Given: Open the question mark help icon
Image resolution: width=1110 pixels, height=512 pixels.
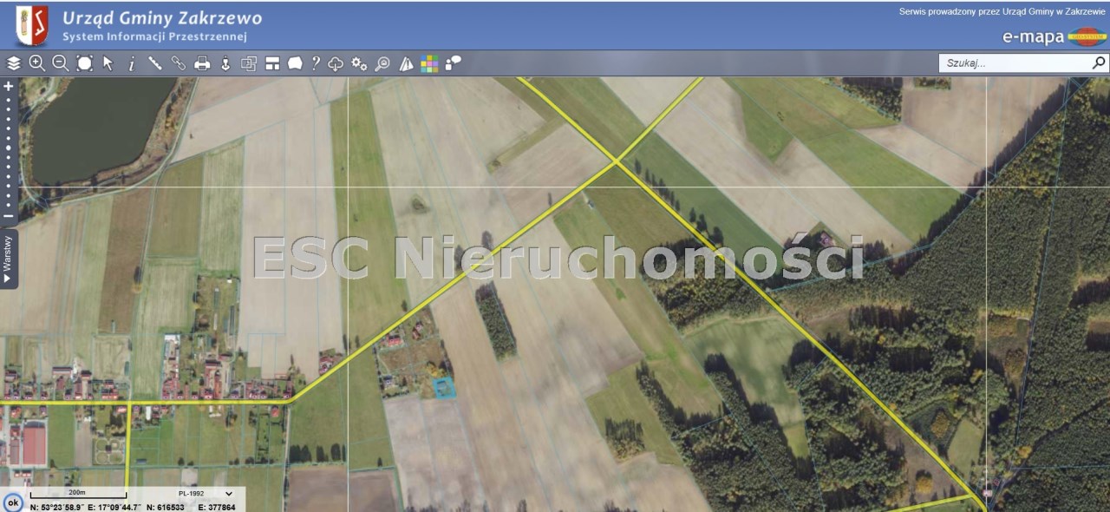Looking at the screenshot, I should (x=316, y=63).
